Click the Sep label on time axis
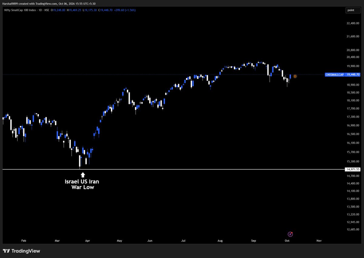 coord(254,240)
